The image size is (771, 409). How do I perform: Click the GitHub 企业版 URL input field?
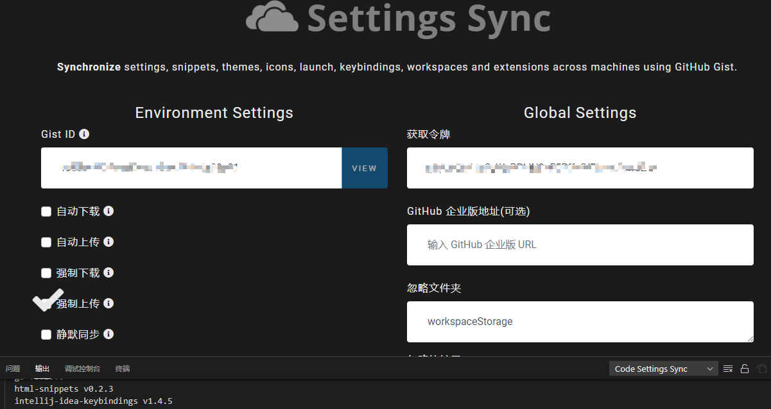(580, 245)
